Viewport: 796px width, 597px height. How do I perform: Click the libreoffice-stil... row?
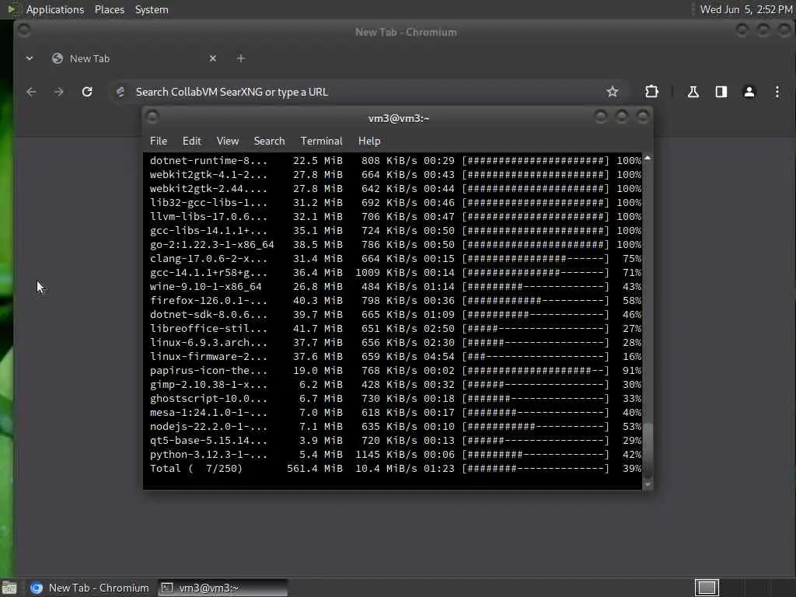395,329
